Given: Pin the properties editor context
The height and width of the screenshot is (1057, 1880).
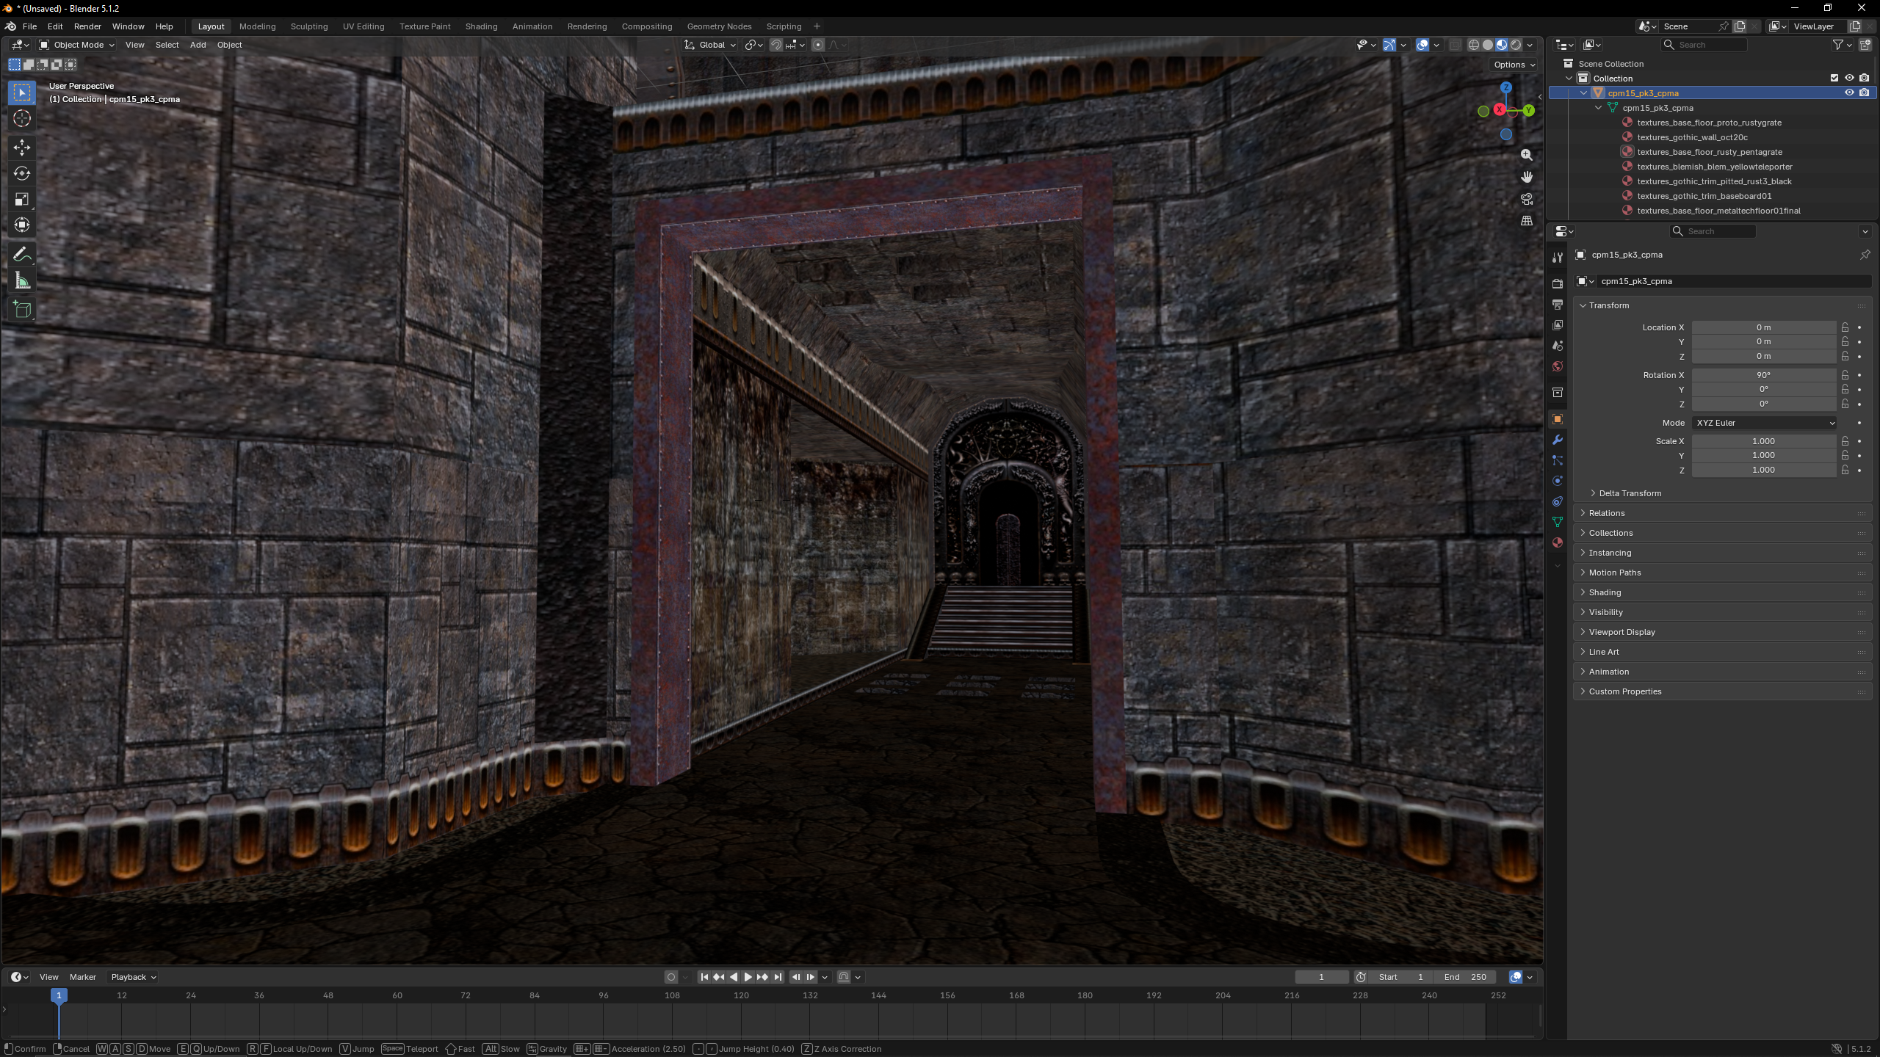Looking at the screenshot, I should point(1865,255).
